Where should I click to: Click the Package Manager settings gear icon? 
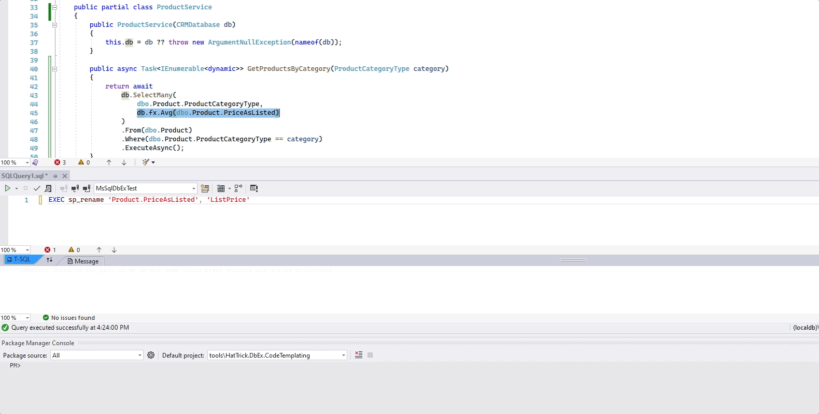coord(151,356)
